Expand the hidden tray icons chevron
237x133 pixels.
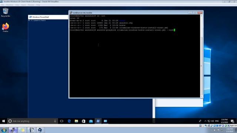[x=205, y=121]
